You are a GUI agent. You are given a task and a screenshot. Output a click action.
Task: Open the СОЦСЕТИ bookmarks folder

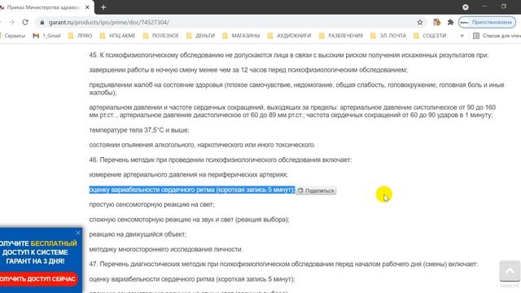(x=430, y=36)
